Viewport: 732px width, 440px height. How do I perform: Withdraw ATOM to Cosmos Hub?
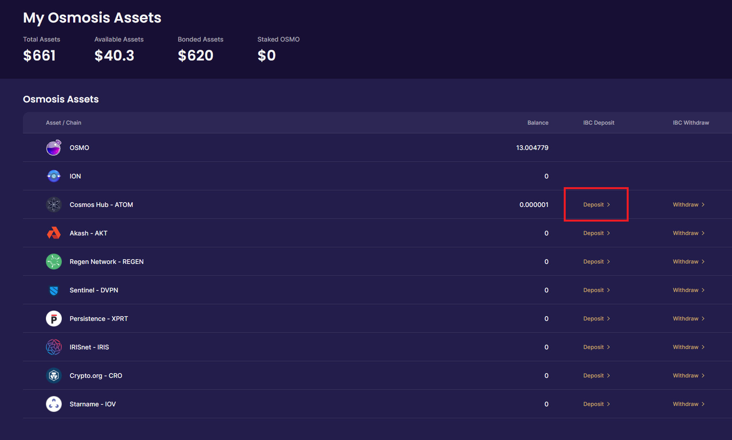point(688,205)
